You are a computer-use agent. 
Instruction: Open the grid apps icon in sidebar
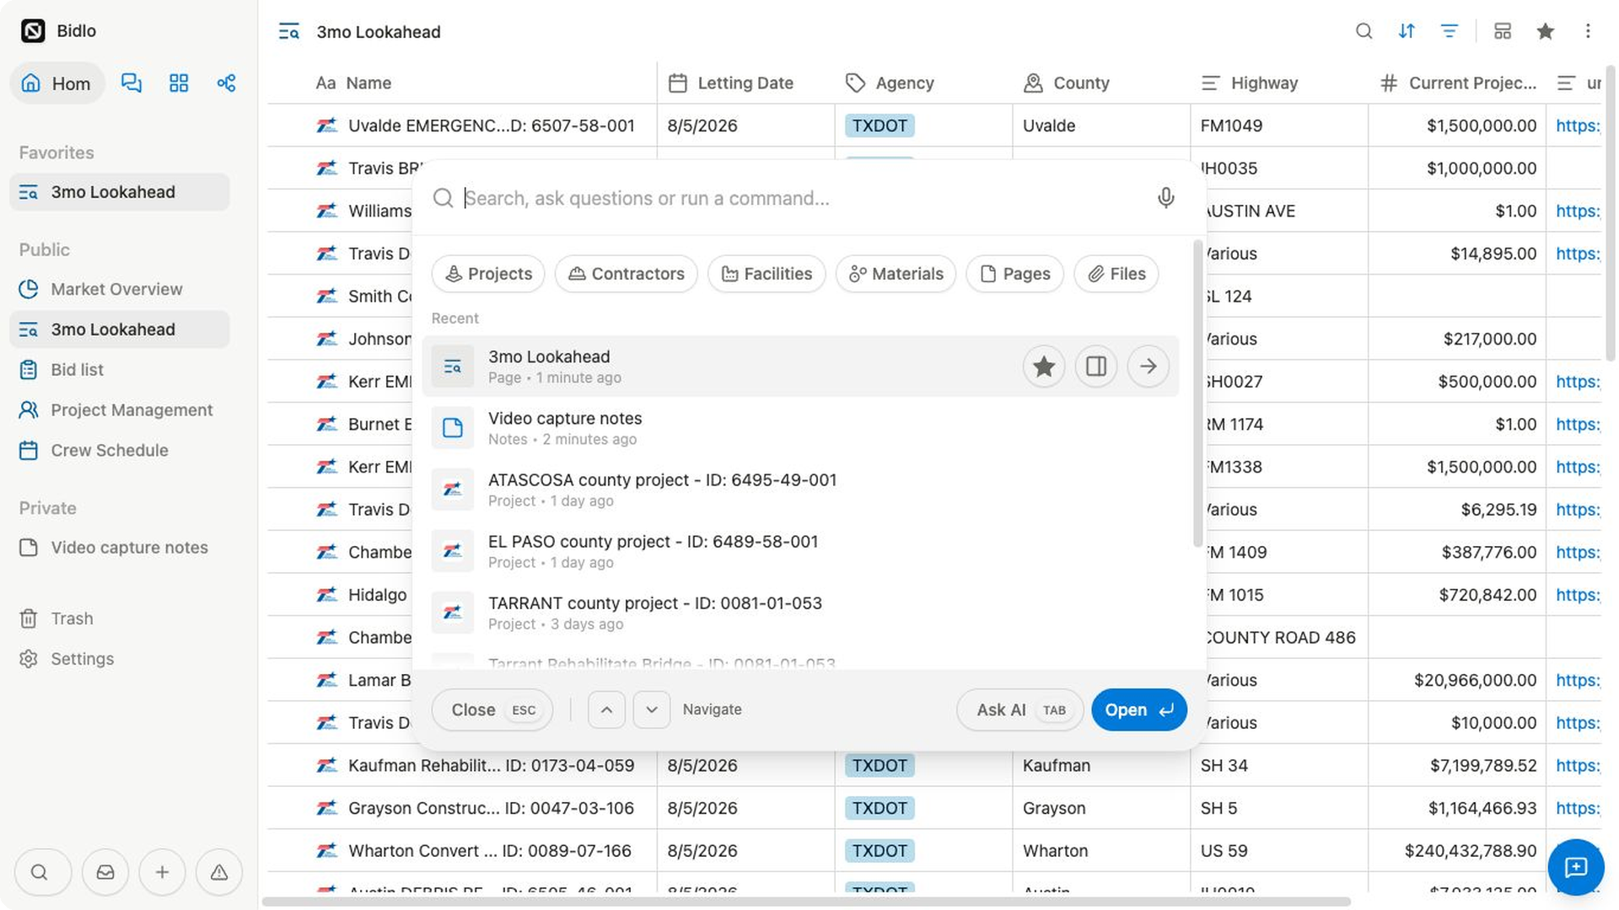[179, 83]
